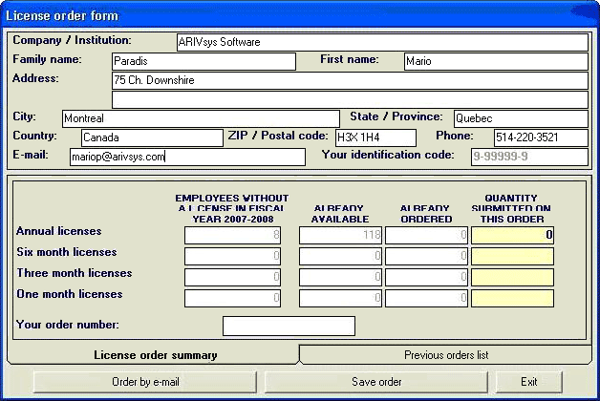Click the empty second address line field
Image resolution: width=600 pixels, height=401 pixels.
click(x=350, y=99)
